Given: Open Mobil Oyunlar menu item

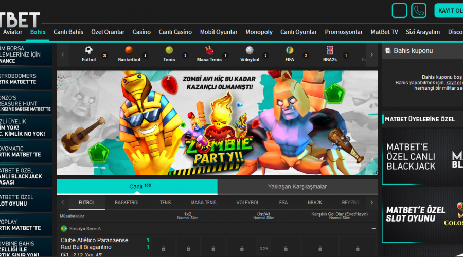Looking at the screenshot, I should click(219, 32).
